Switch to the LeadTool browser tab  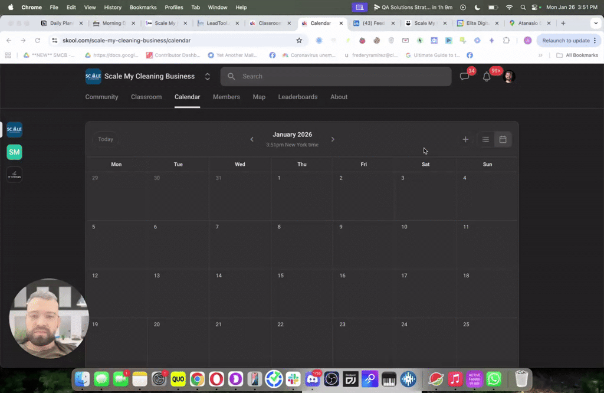click(217, 23)
